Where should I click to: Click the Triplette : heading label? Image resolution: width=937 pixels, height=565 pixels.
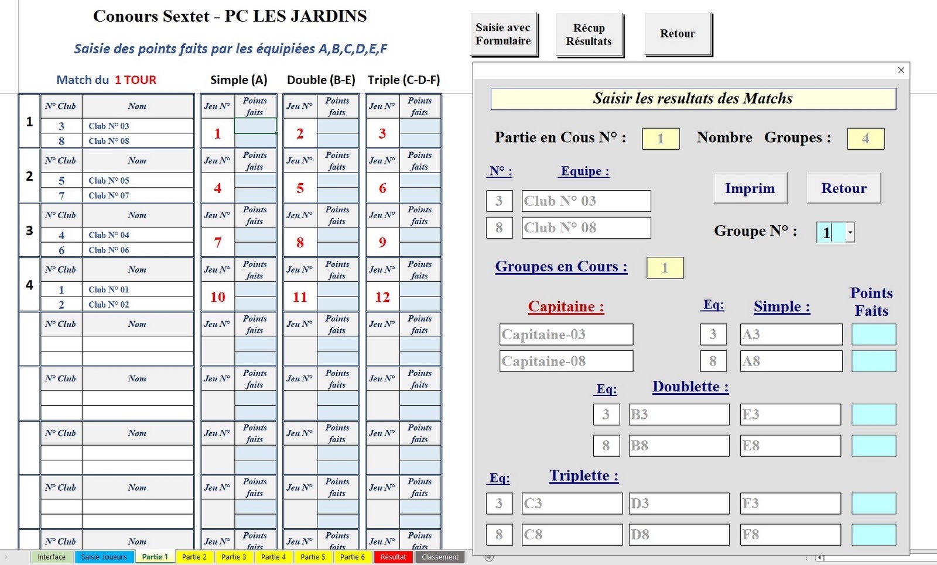coord(584,476)
